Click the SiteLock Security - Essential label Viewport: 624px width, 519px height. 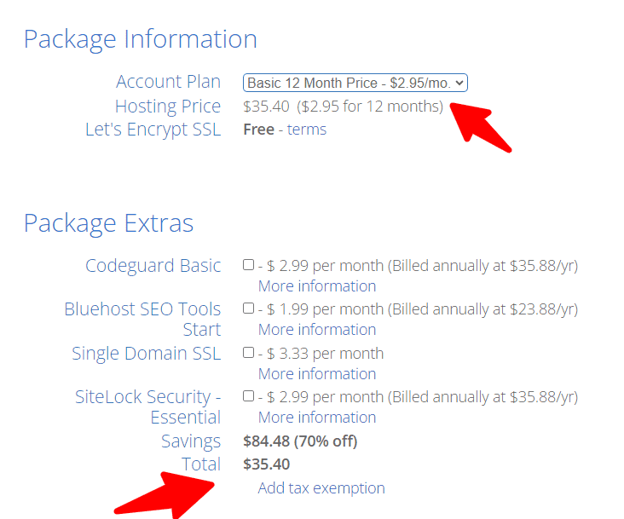[147, 407]
